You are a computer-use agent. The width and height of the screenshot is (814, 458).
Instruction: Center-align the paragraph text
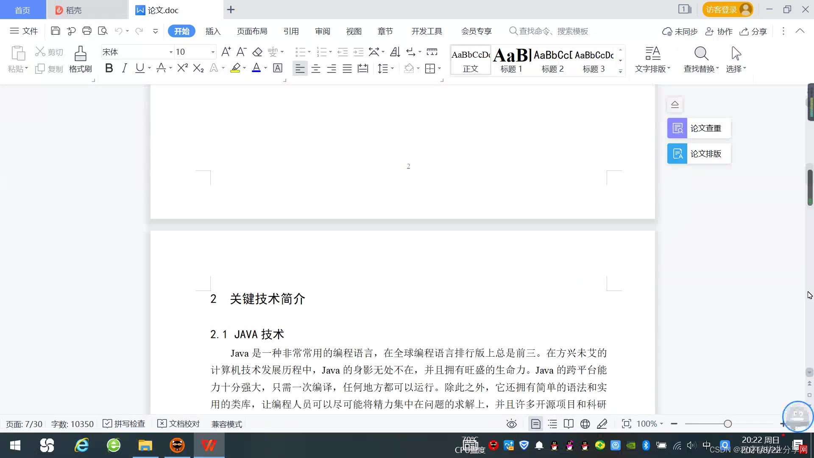coord(315,69)
